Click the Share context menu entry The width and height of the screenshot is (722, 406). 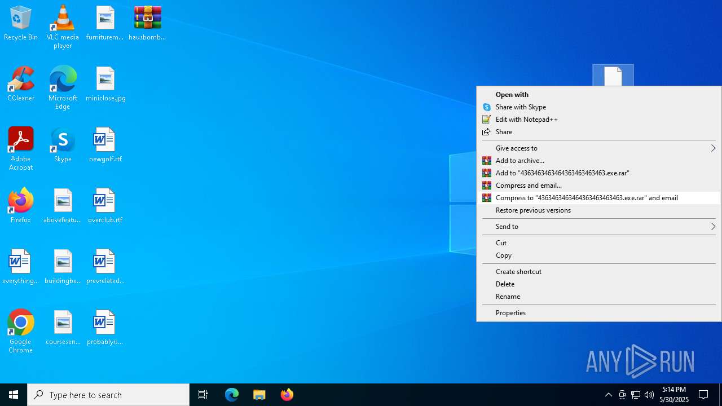tap(599, 132)
